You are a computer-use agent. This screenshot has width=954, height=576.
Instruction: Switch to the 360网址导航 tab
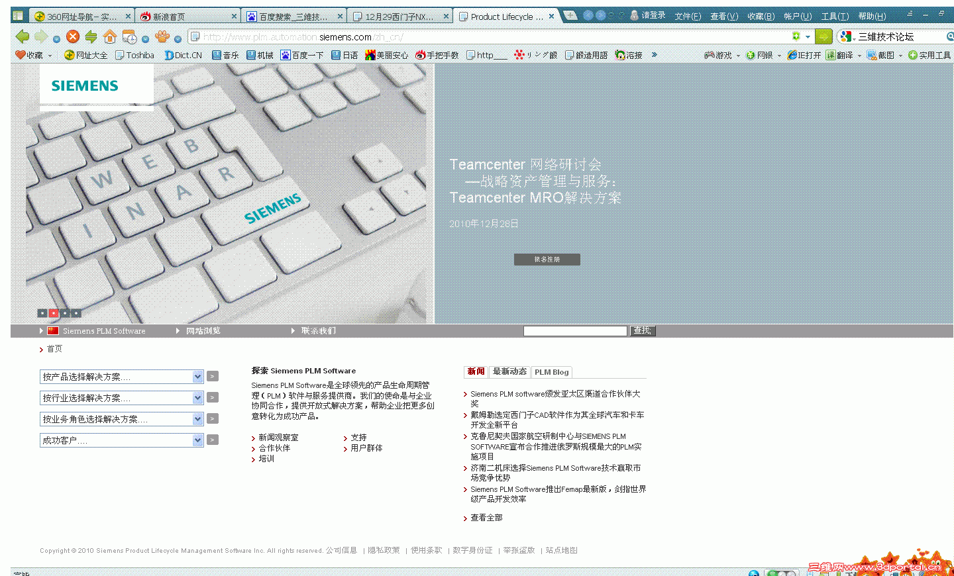[82, 17]
